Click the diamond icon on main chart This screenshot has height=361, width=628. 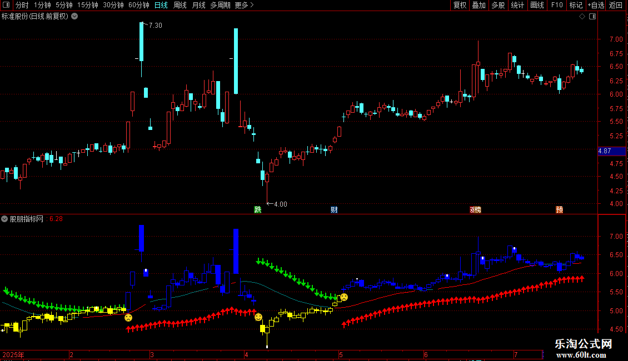[582, 17]
